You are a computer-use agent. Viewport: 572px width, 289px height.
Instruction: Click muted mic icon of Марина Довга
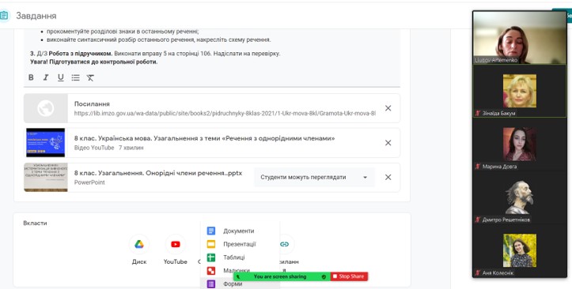[x=478, y=167]
